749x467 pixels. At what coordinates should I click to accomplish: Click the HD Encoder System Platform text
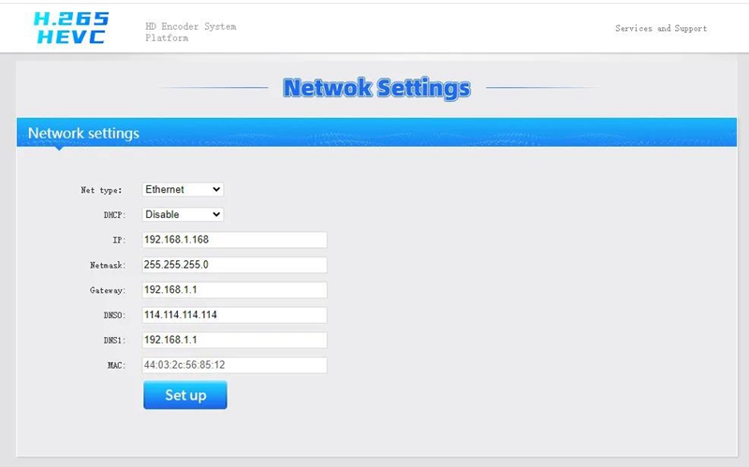pos(190,32)
